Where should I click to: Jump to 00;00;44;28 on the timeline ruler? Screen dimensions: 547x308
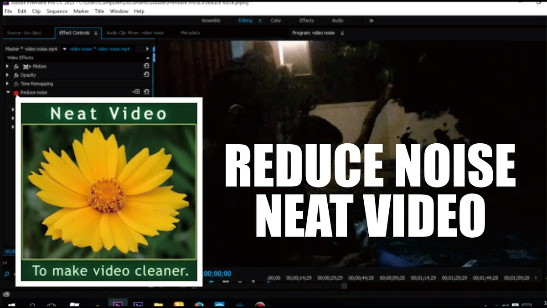(361, 278)
